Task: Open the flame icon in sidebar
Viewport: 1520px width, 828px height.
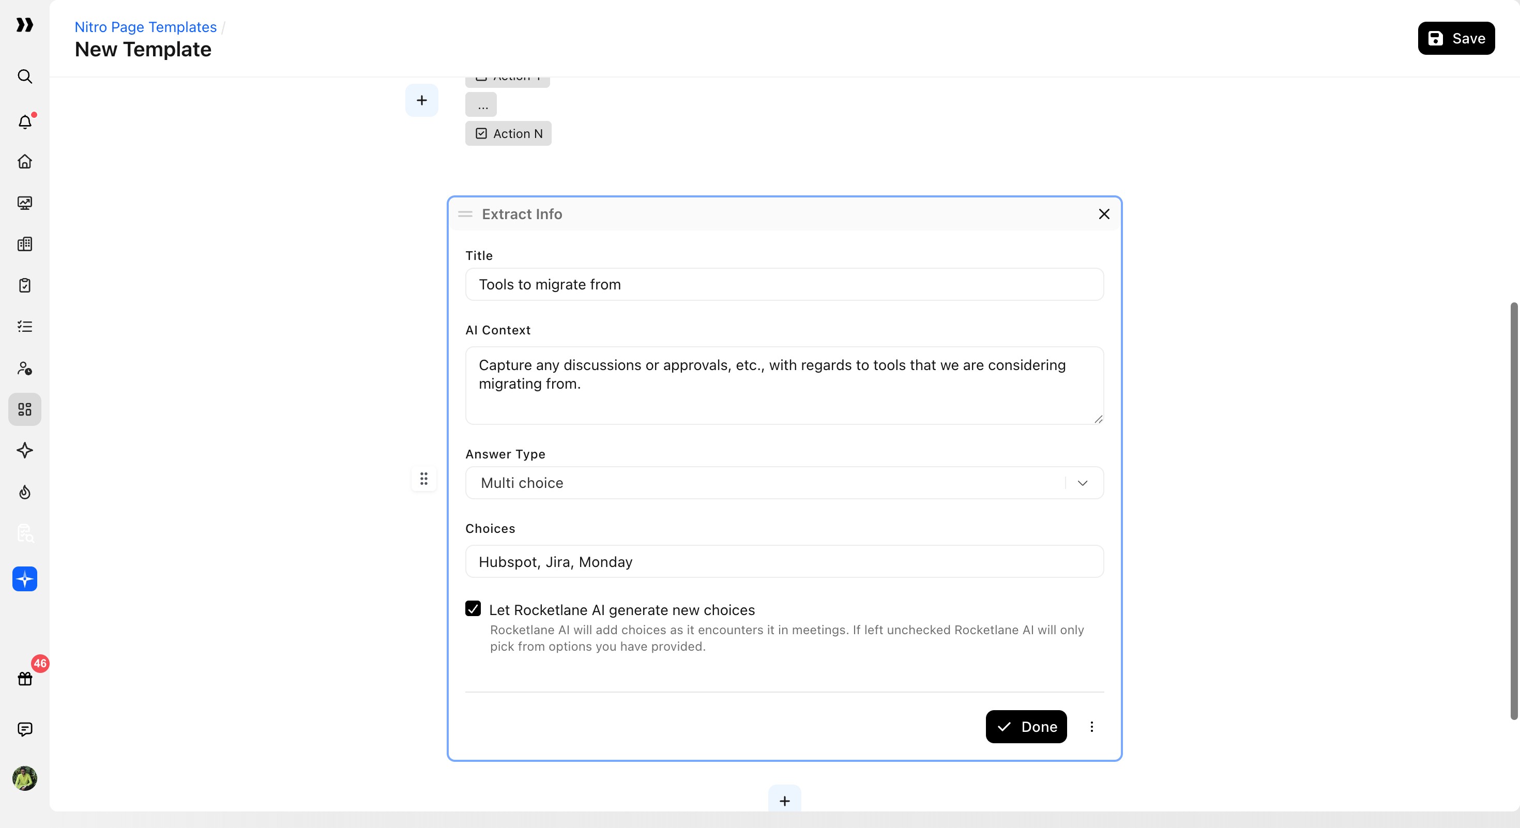Action: point(25,492)
